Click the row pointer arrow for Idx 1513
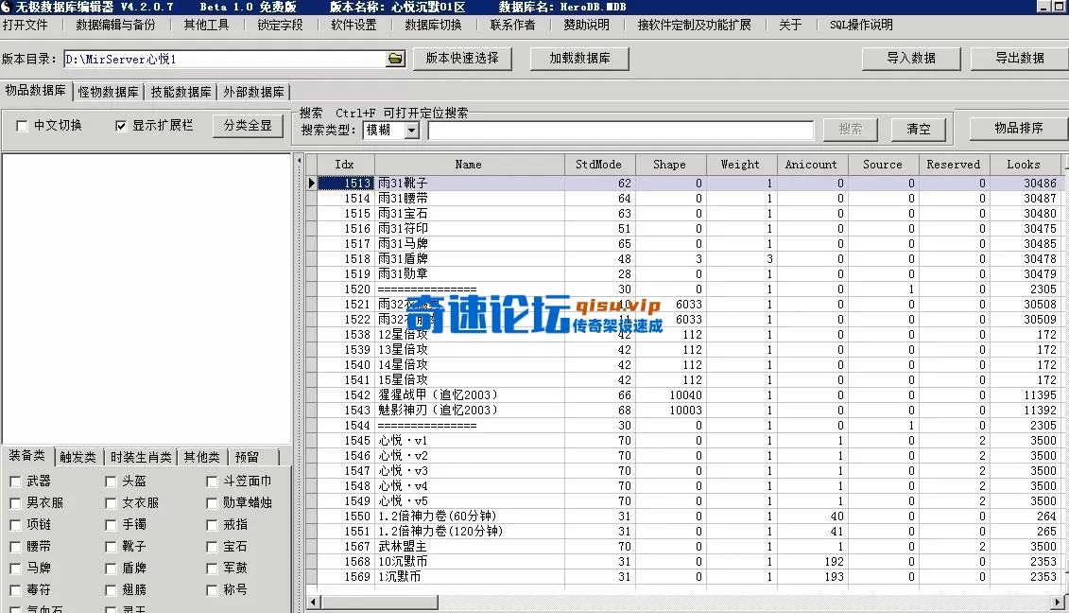The height and width of the screenshot is (613, 1069). tap(312, 183)
